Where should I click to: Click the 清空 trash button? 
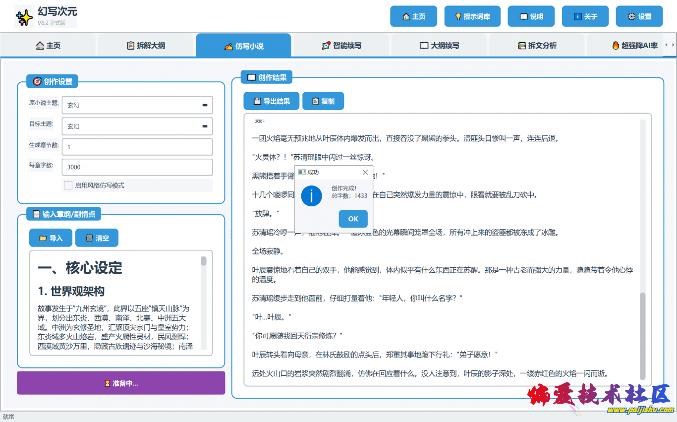coord(97,238)
